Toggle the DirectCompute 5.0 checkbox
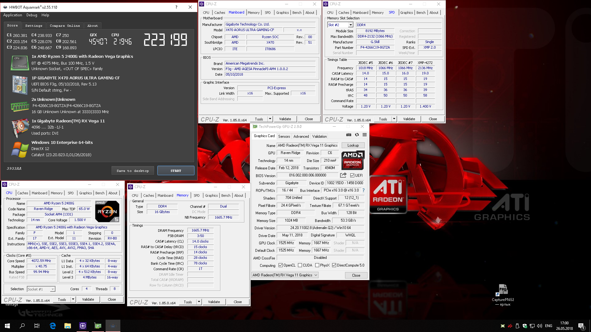Viewport: 591px width, 332px height. (334, 265)
